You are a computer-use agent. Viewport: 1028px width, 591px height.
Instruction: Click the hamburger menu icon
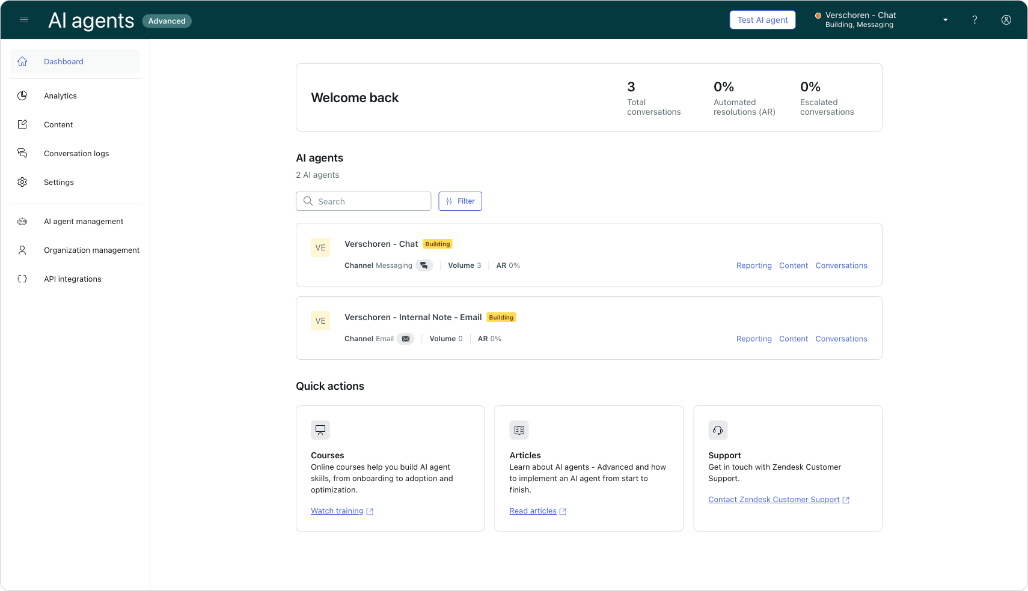[x=24, y=20]
